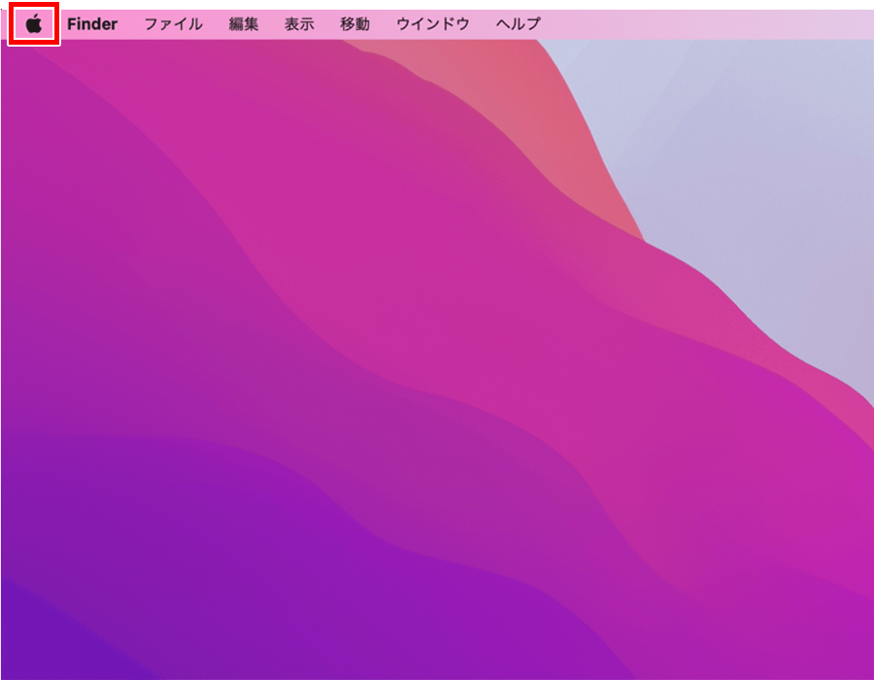
Task: Open the 移動 menu
Action: (355, 24)
